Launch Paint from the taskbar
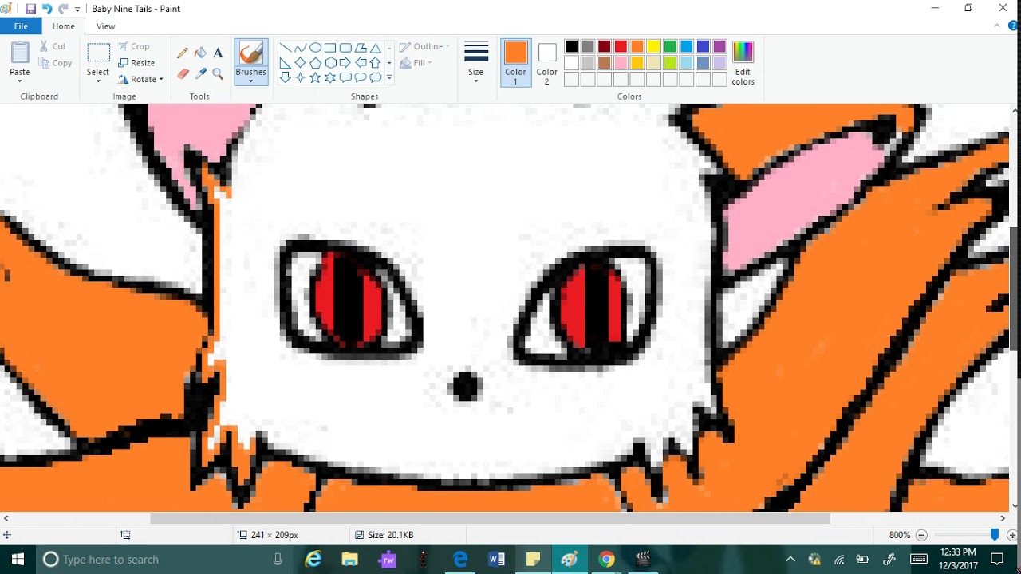Image resolution: width=1021 pixels, height=574 pixels. pos(569,559)
